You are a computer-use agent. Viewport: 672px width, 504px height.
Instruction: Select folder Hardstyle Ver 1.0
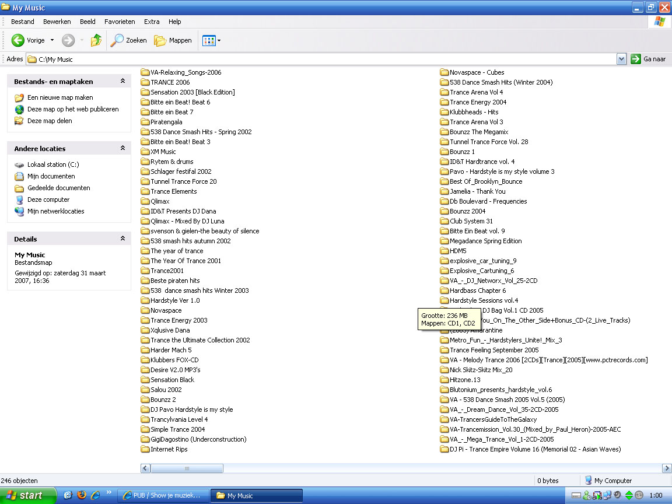(170, 300)
